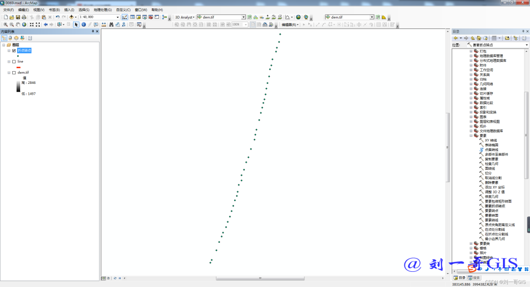Image resolution: width=530 pixels, height=287 pixels.
Task: Click the dem.tif grayscale color ramp
Action: (18, 86)
